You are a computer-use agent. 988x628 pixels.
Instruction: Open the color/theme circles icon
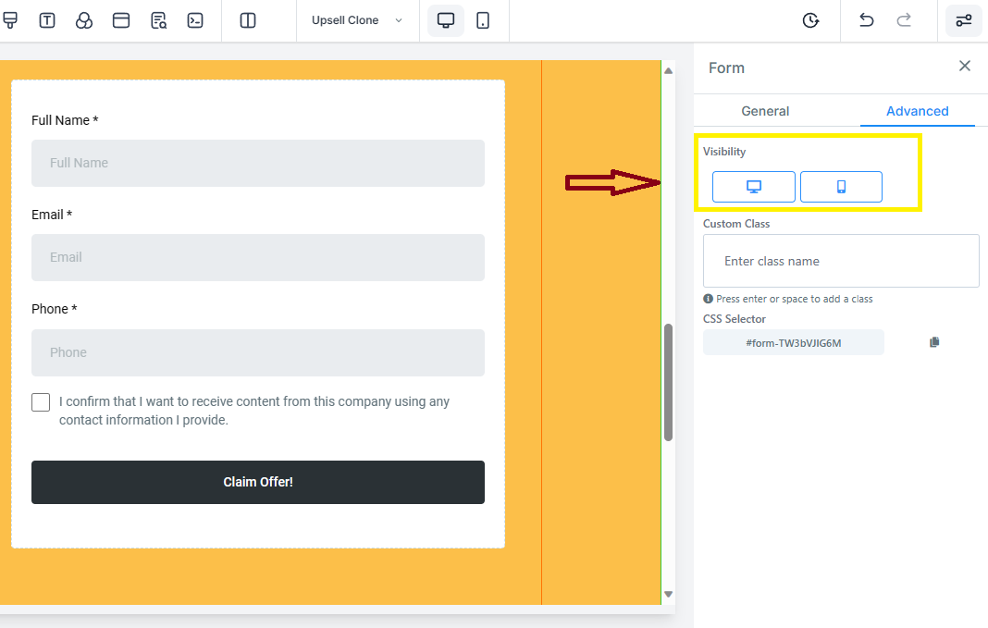pyautogui.click(x=84, y=20)
